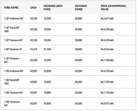Click the PRICE (EX-SHOWROOM, DELHI) header
Viewport: 137px width, 111px height.
pyautogui.click(x=114, y=8)
